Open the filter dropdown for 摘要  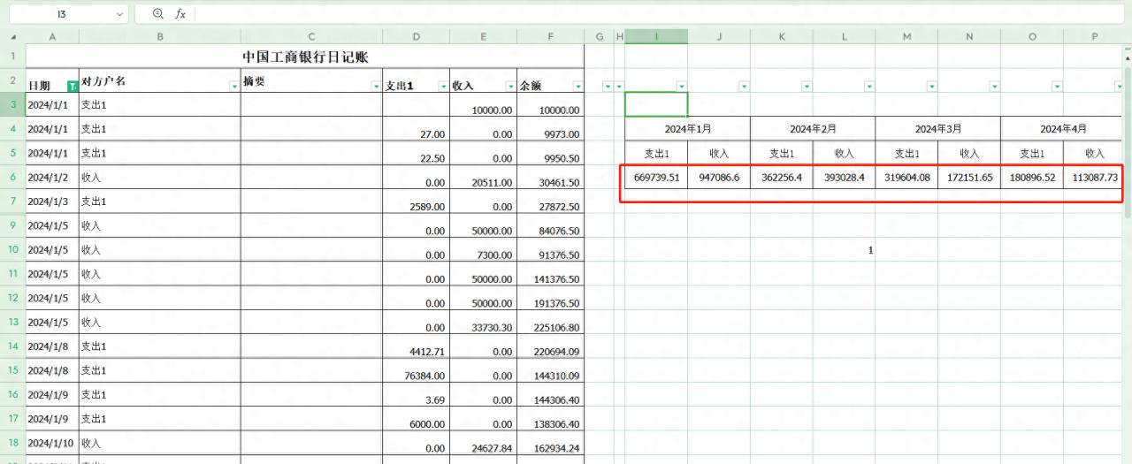tap(377, 86)
